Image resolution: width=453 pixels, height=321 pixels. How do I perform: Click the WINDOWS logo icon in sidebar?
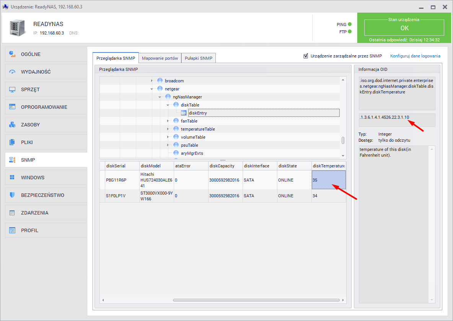12,177
